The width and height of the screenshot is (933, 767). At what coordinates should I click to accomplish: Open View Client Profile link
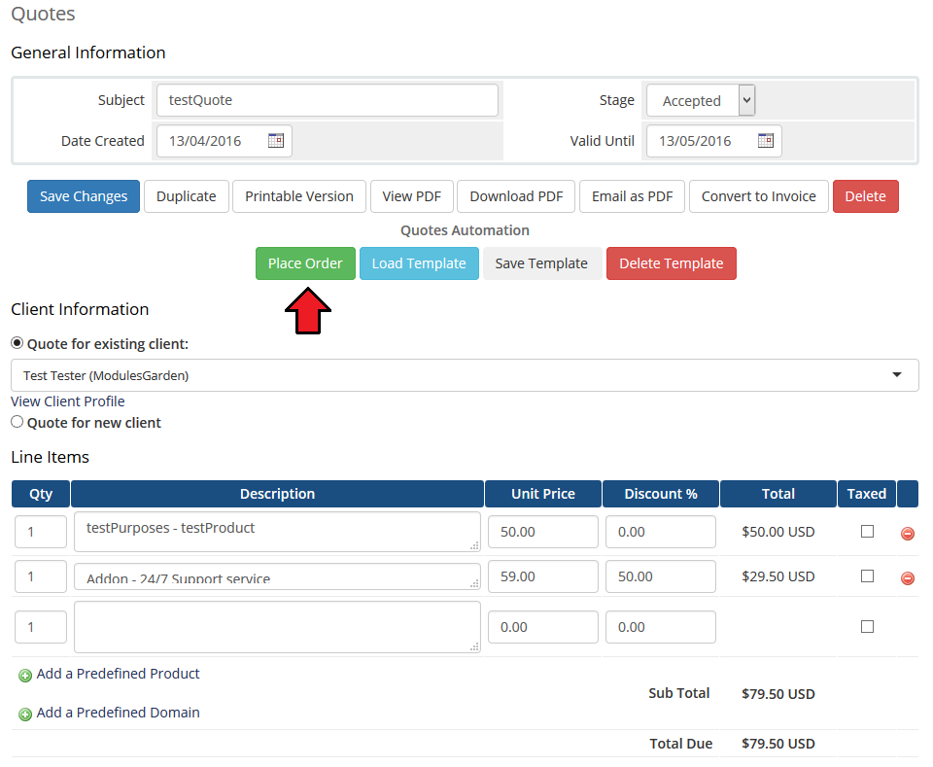(x=68, y=401)
